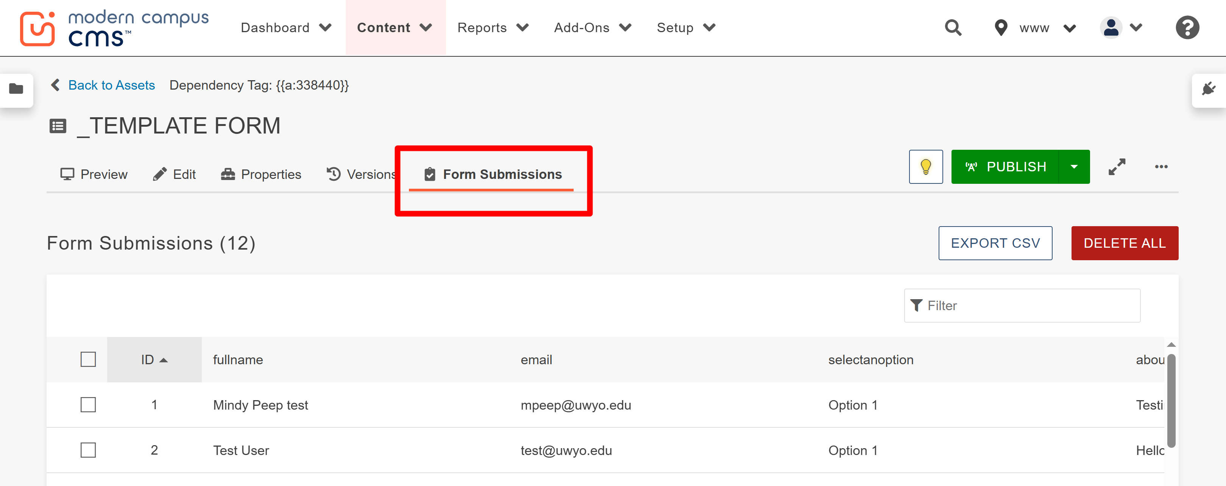Select all submissions header checkbox
This screenshot has width=1226, height=486.
pyautogui.click(x=88, y=360)
